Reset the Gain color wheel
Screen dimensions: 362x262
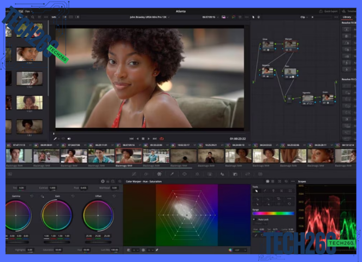(x=72, y=196)
